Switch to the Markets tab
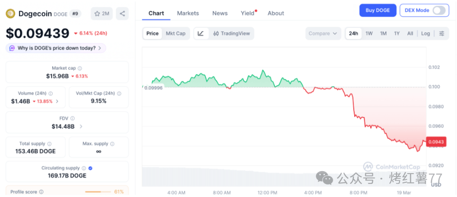The height and width of the screenshot is (197, 457). pos(188,13)
